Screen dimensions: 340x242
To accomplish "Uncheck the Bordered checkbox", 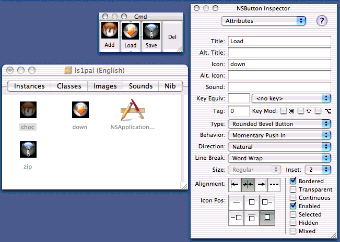I will (293, 181).
